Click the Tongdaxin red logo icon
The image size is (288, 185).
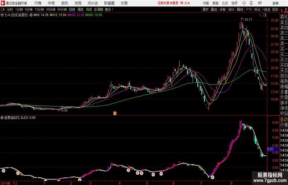3,3
